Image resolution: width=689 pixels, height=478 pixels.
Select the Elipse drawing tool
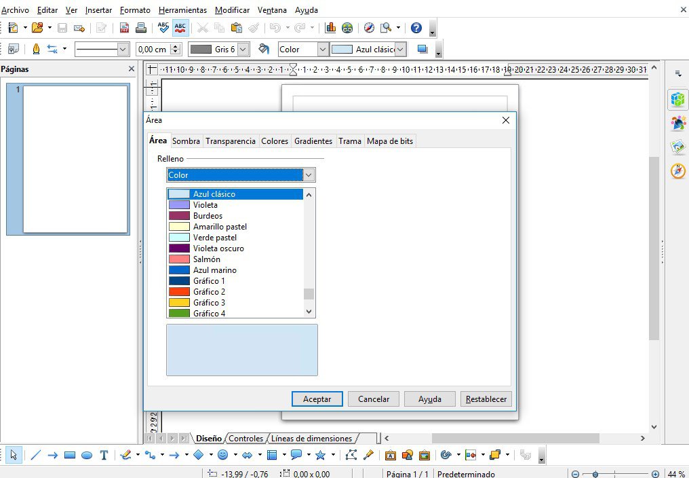click(x=87, y=455)
